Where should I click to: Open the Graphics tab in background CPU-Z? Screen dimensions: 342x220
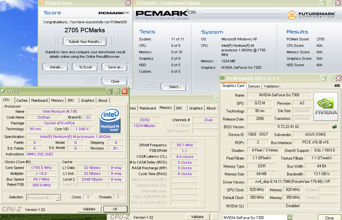click(196, 108)
